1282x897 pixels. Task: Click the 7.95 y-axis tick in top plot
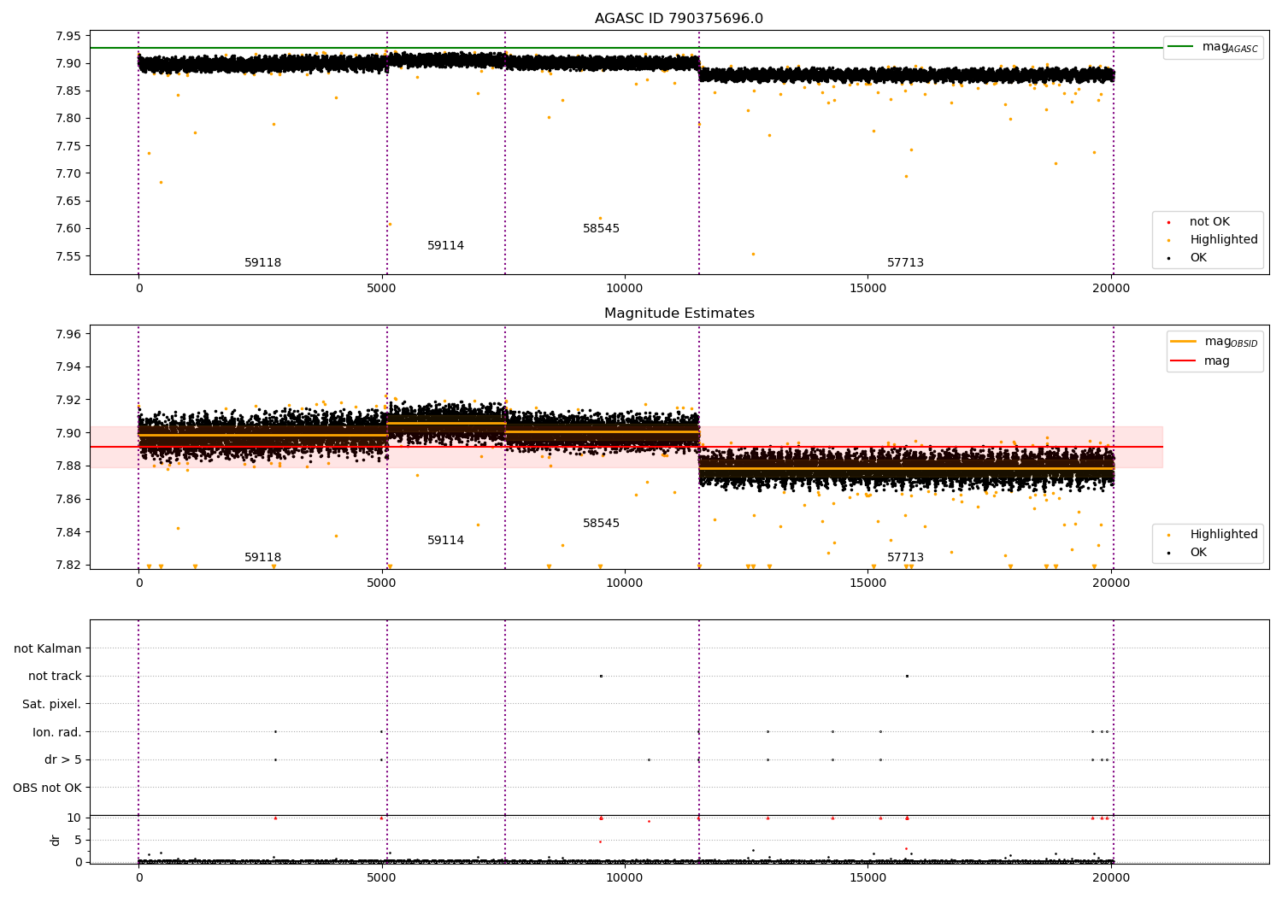point(68,36)
